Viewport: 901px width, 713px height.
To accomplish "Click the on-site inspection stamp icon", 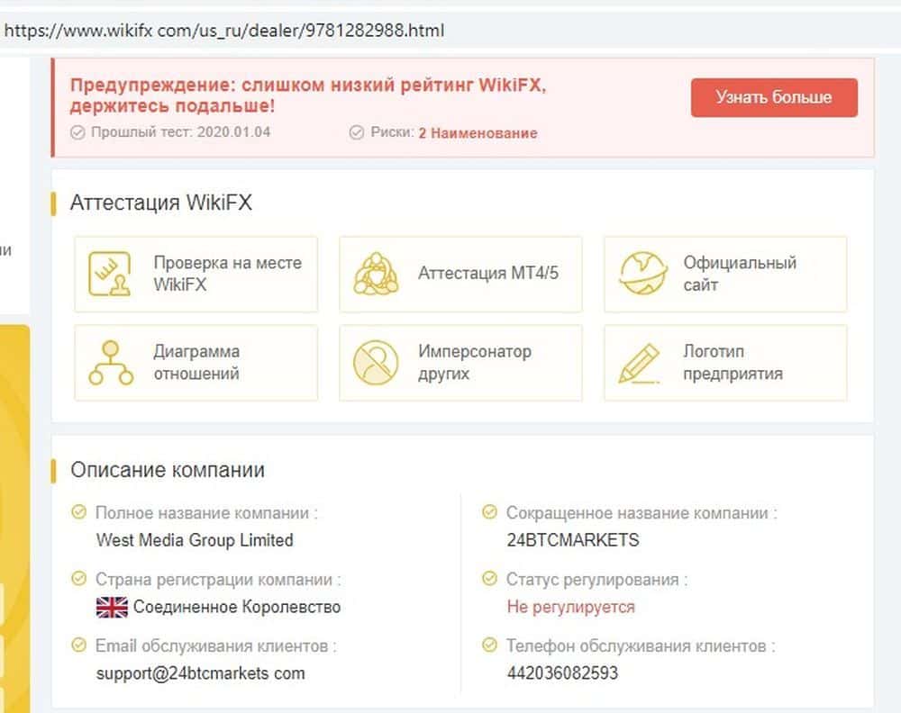I will coord(111,274).
